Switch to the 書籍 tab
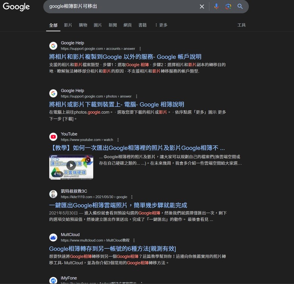 pyautogui.click(x=142, y=25)
